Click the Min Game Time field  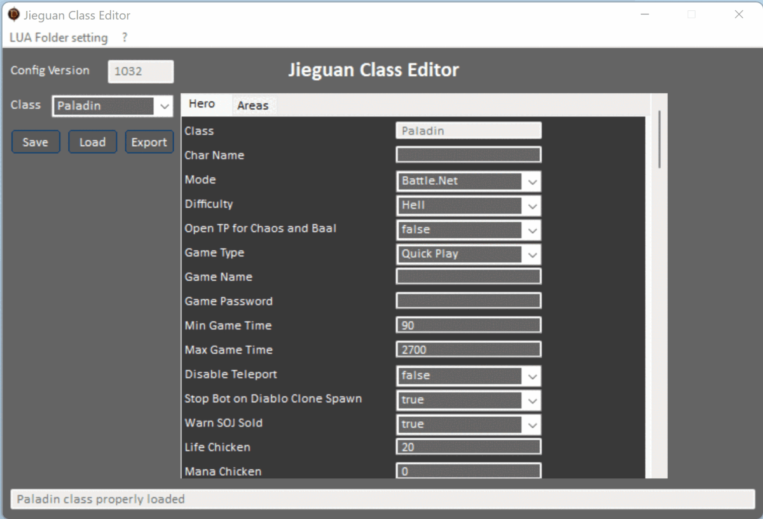(468, 325)
